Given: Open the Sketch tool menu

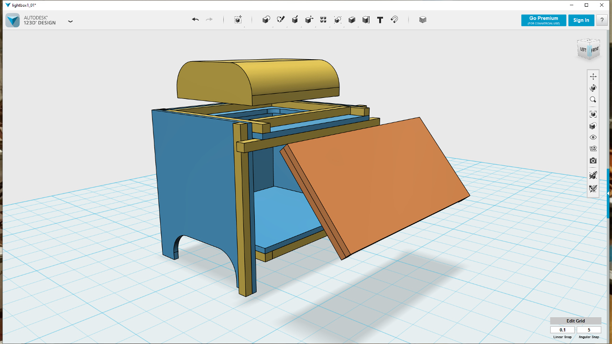Looking at the screenshot, I should (281, 20).
